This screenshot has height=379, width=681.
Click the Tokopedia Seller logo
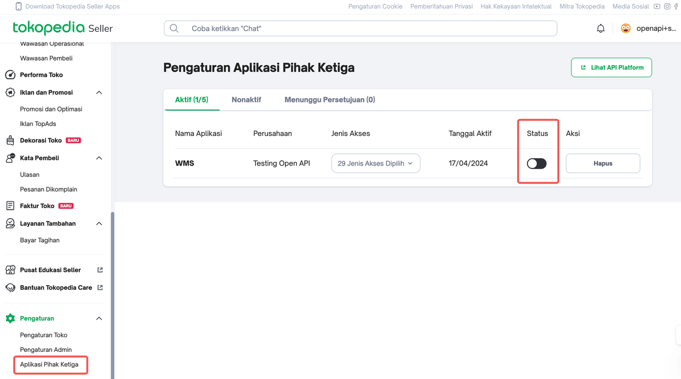tap(63, 28)
